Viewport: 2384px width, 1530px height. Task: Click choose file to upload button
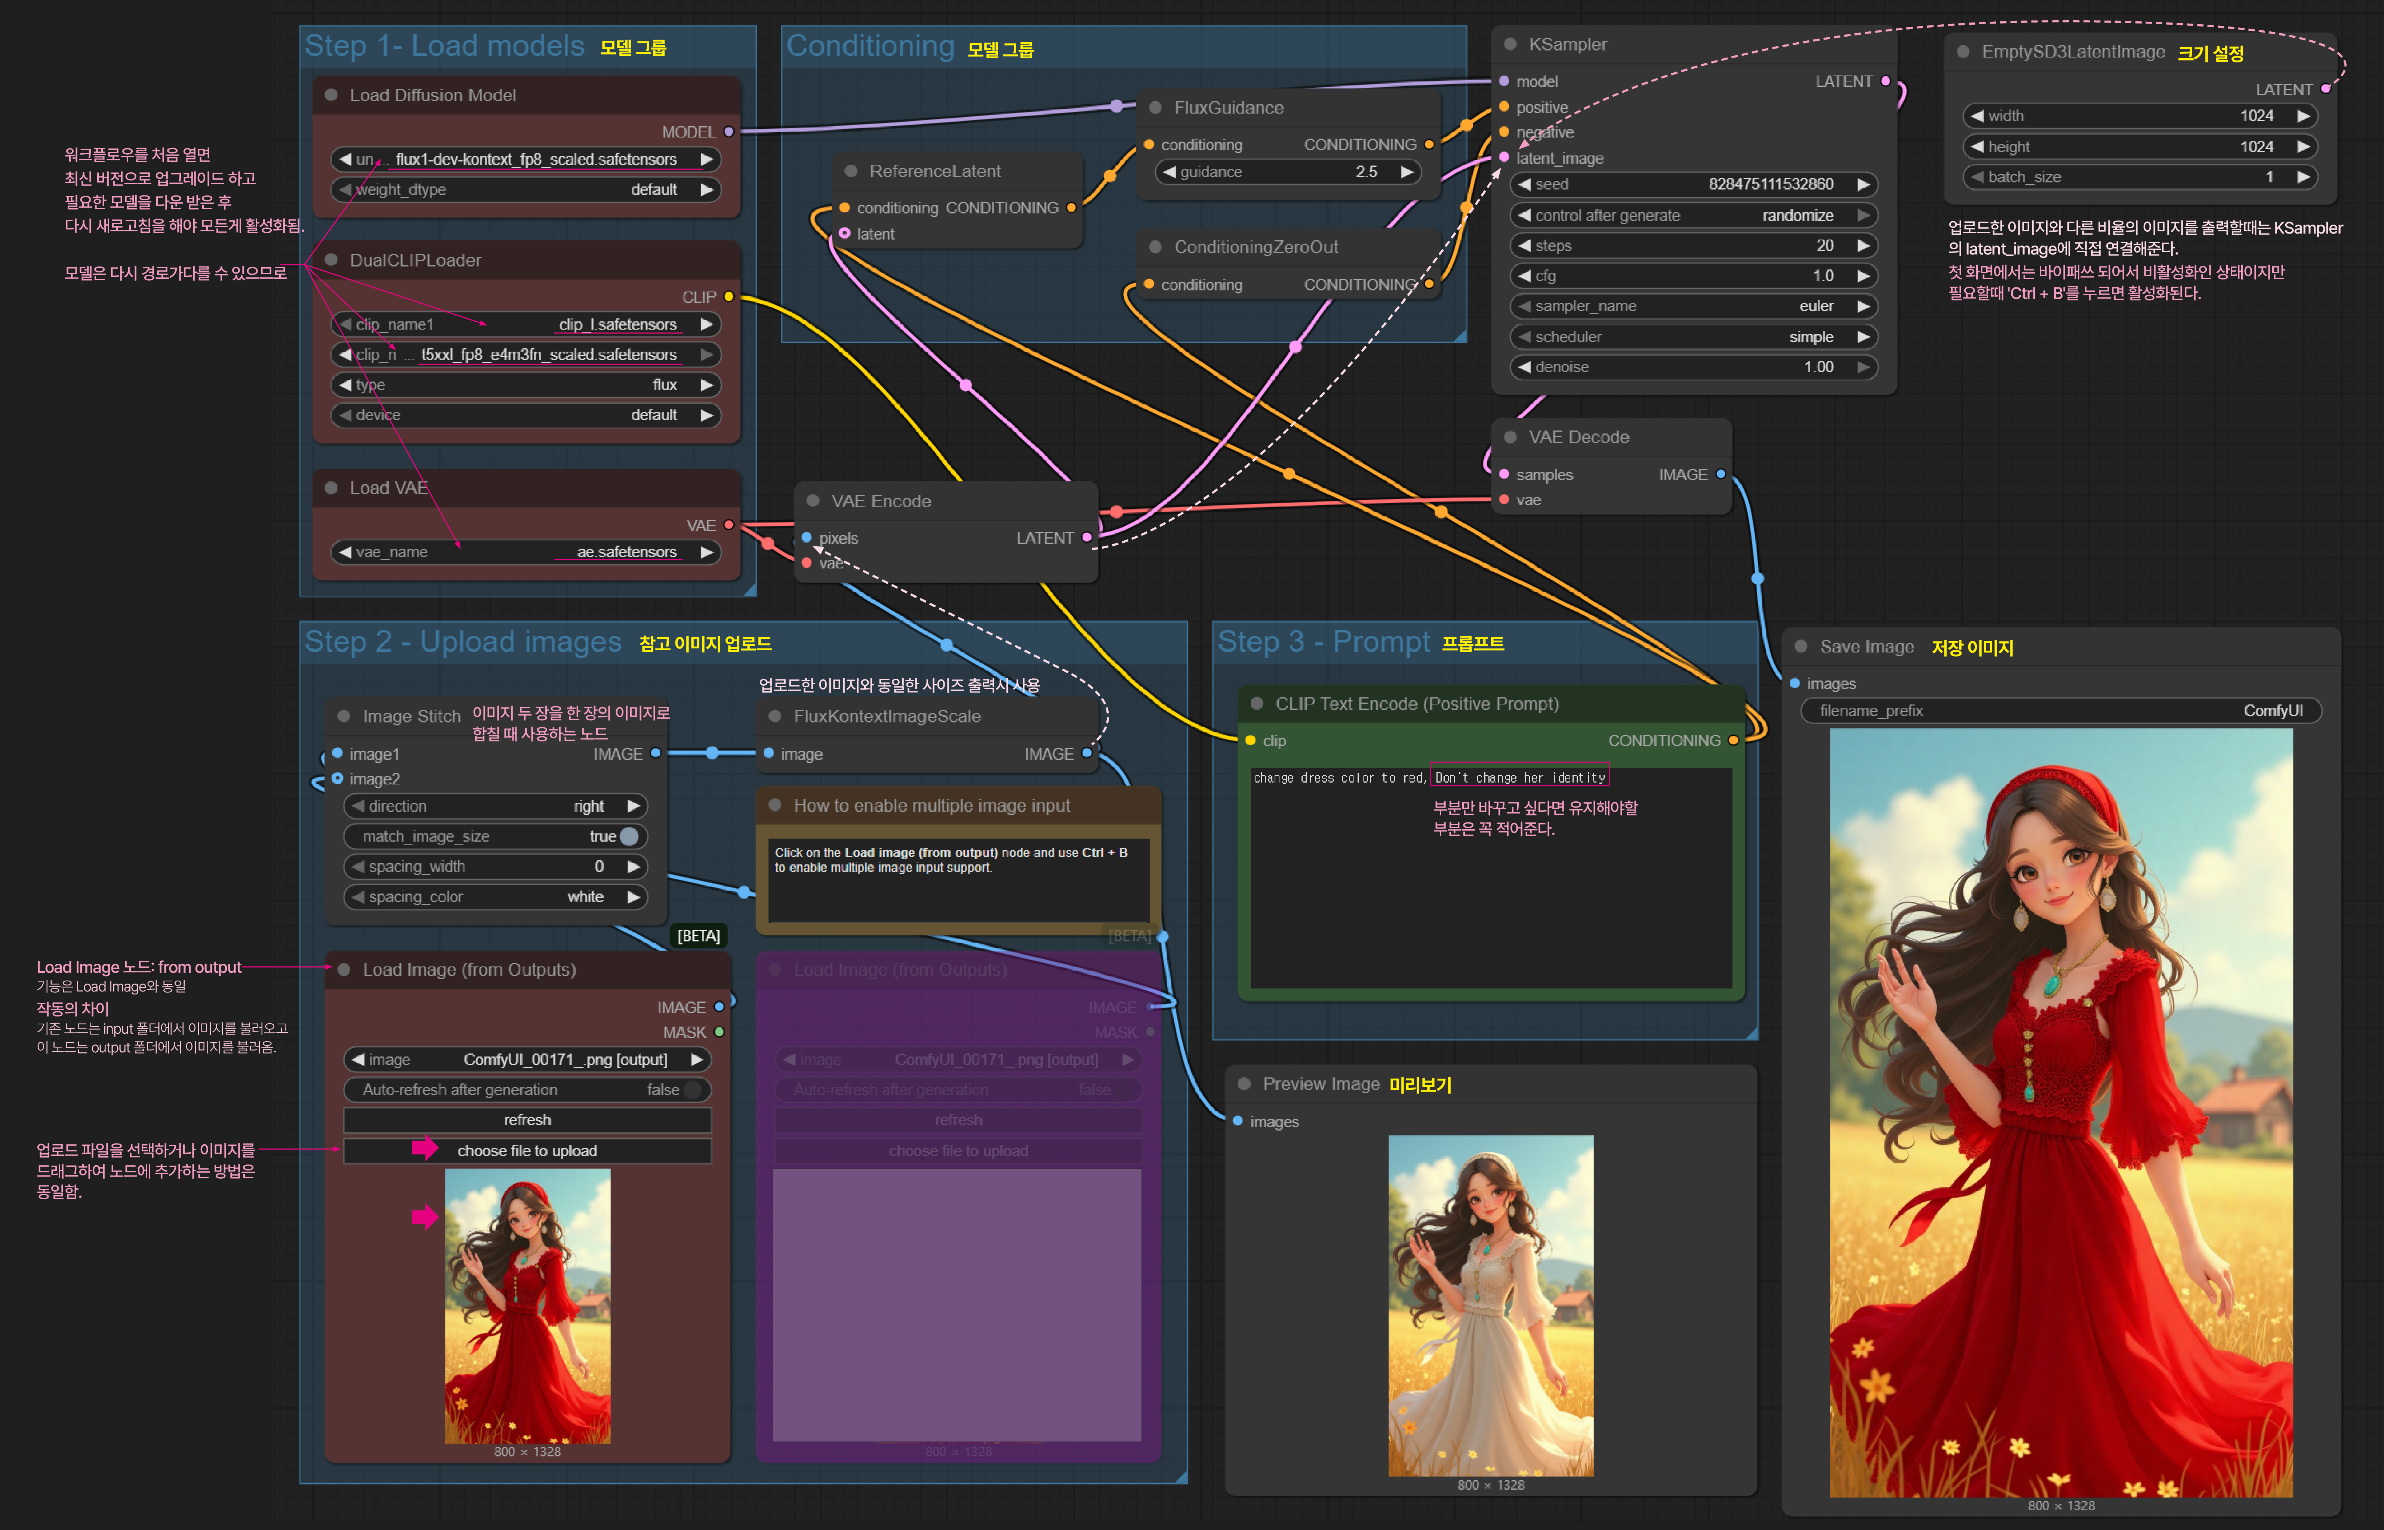click(x=527, y=1150)
